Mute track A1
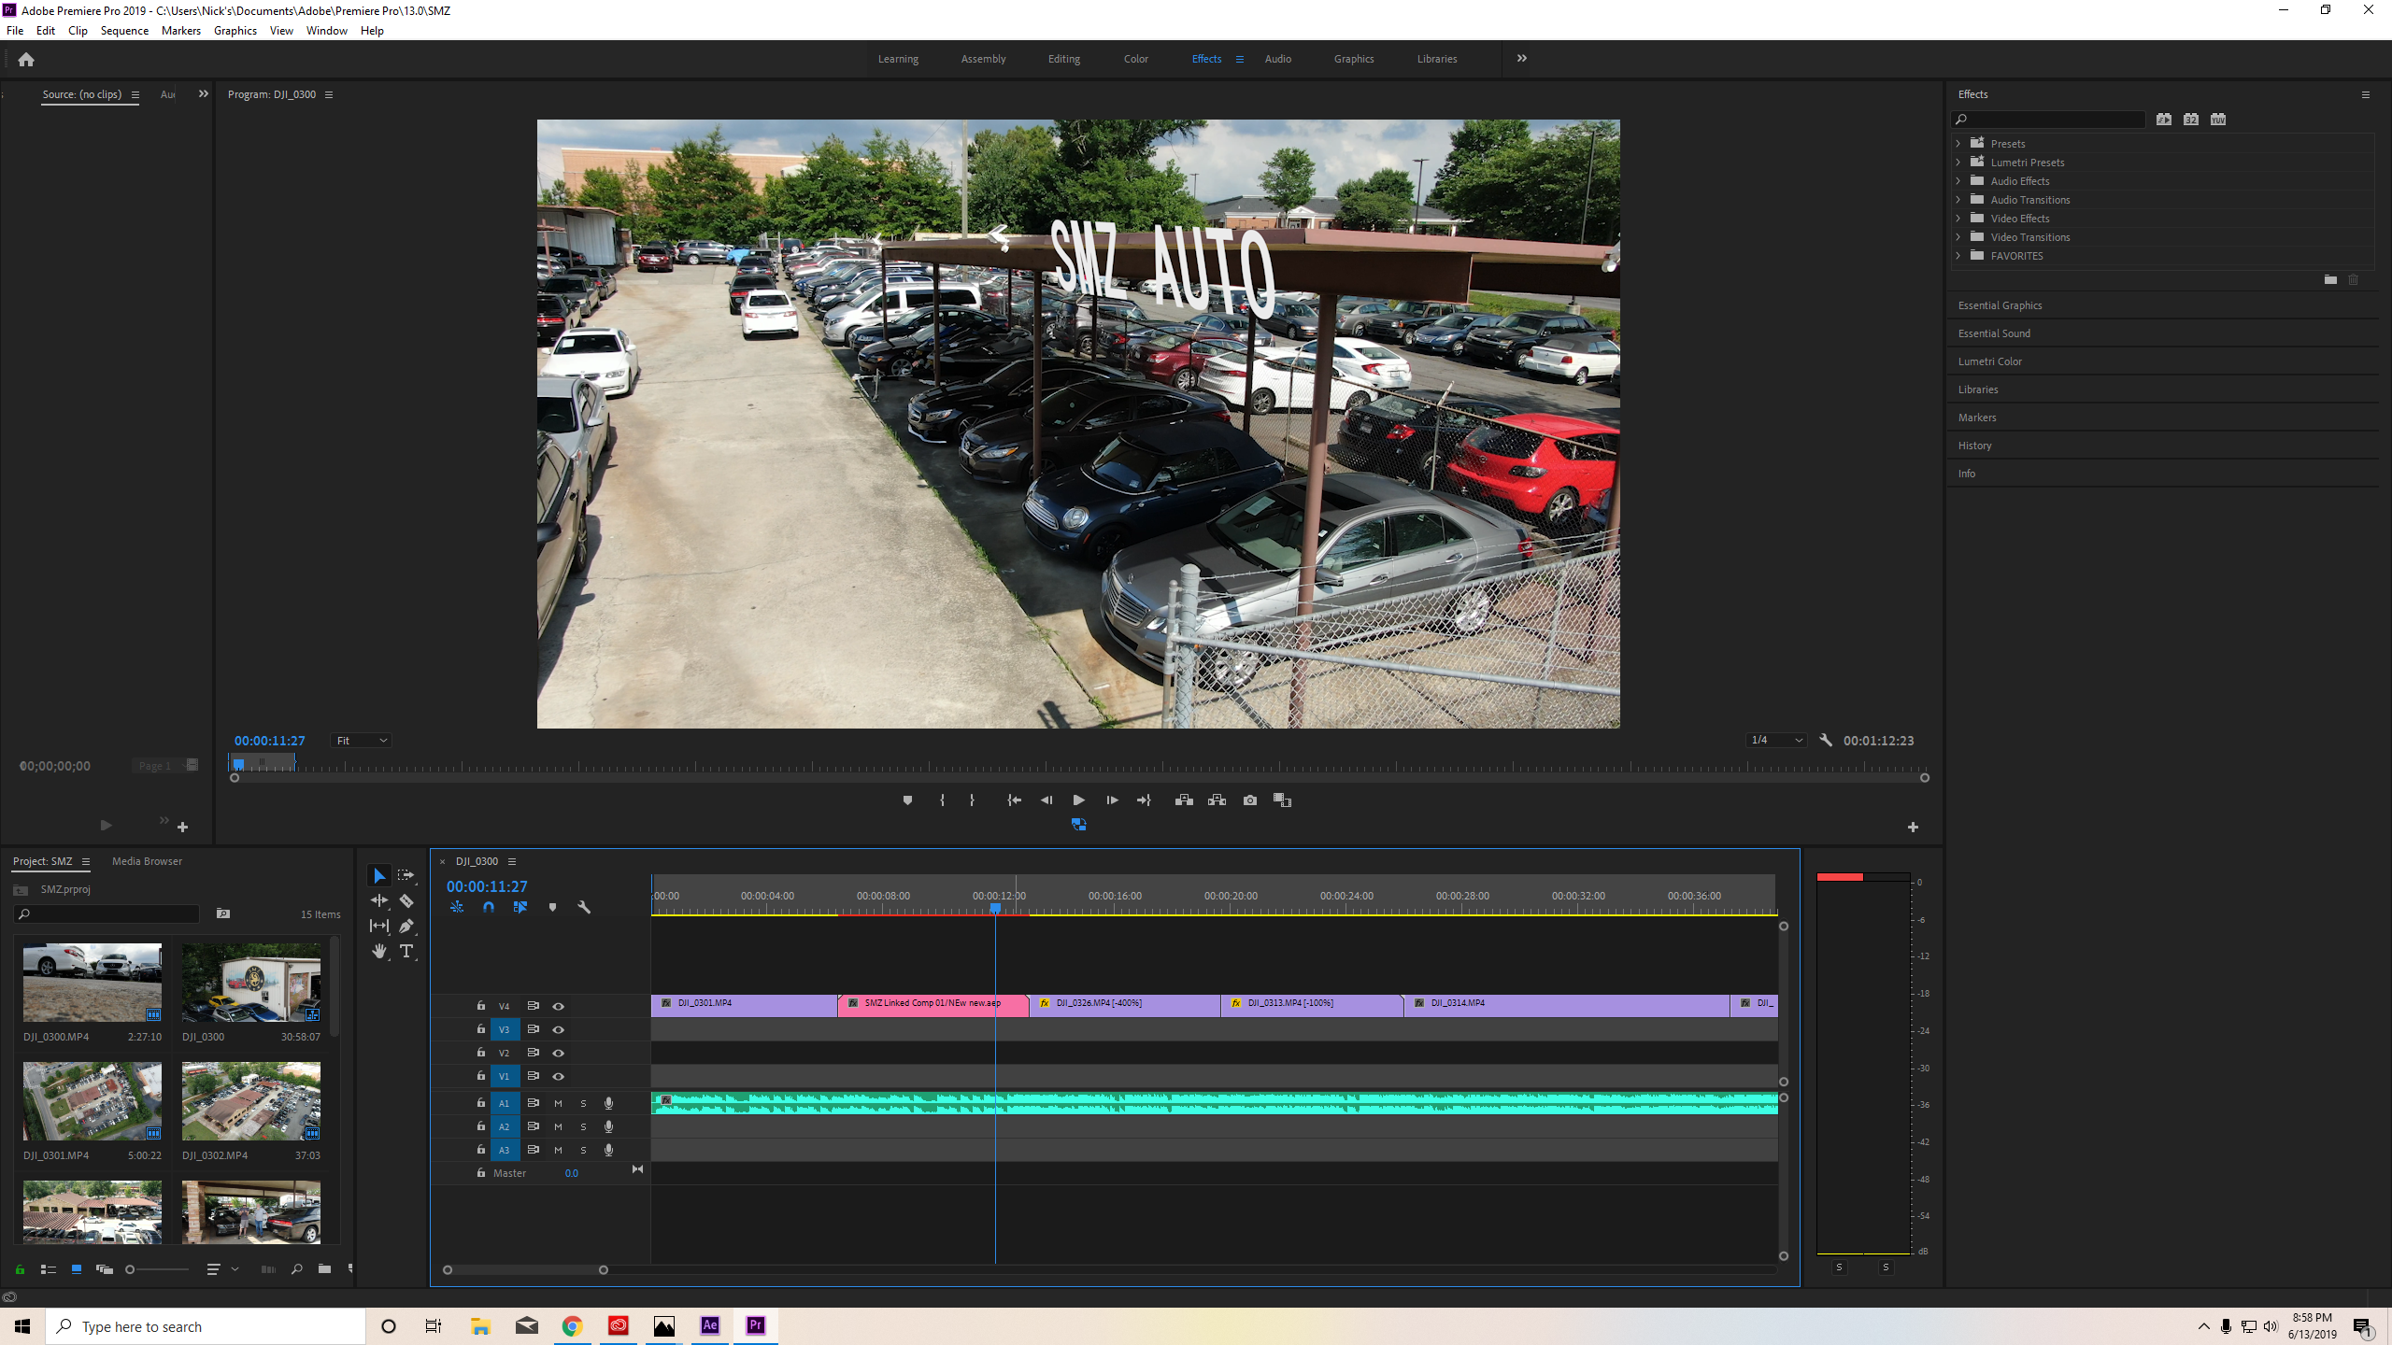This screenshot has width=2392, height=1345. pos(559,1103)
